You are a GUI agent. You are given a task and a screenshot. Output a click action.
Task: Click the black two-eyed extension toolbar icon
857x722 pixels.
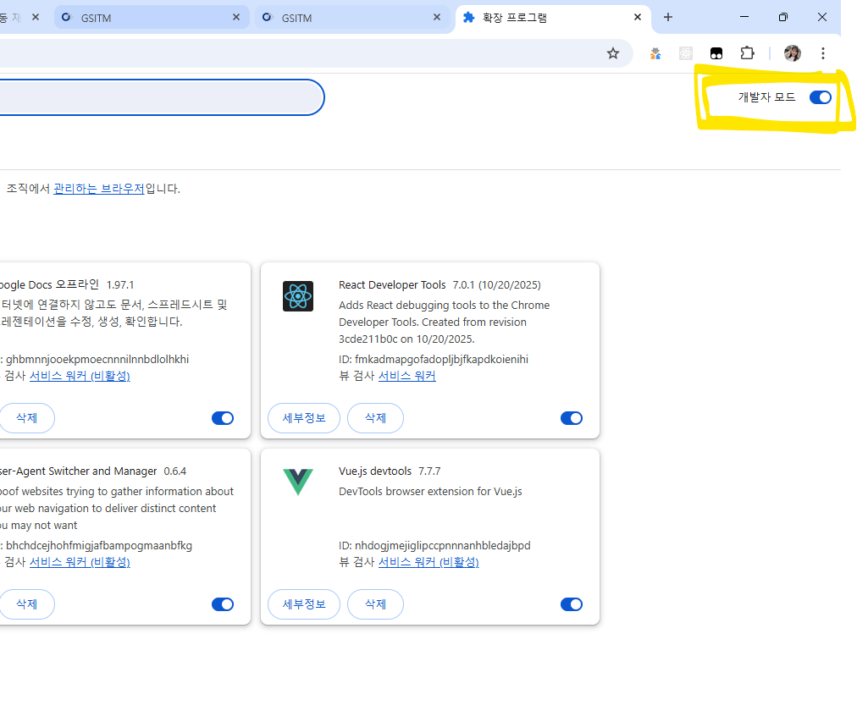click(716, 53)
